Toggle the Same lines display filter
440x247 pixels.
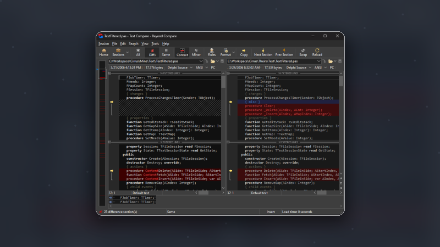(x=166, y=52)
